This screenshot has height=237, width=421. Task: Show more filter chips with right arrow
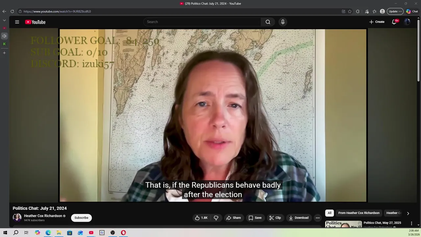tap(408, 213)
